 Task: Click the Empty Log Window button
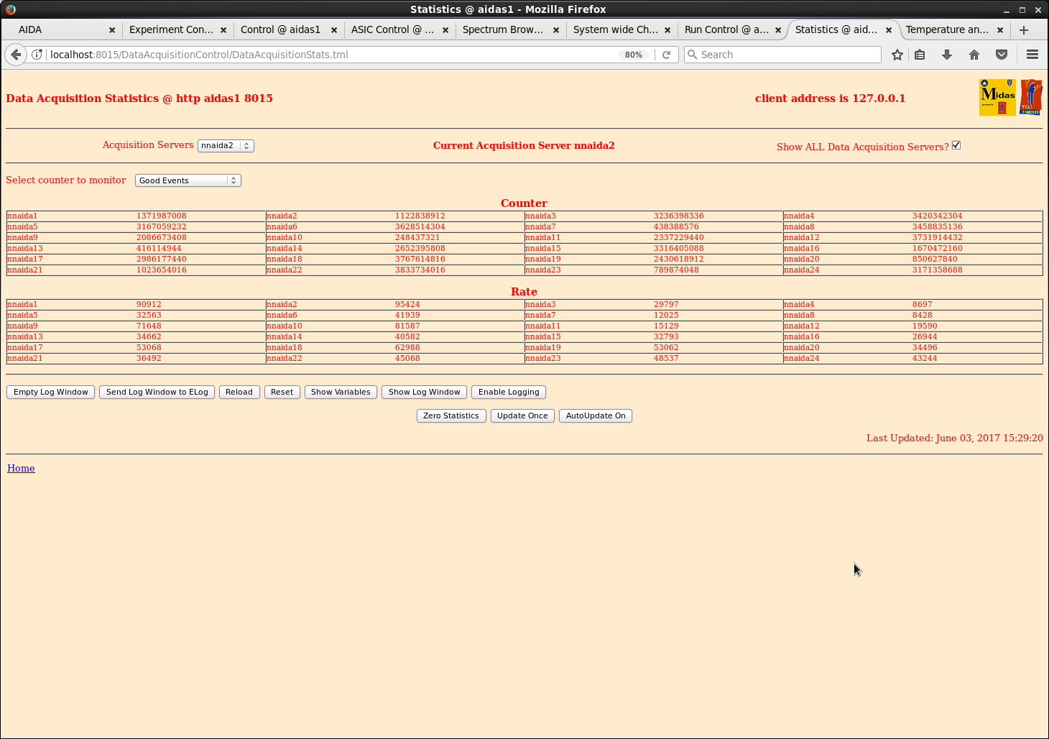coord(51,392)
